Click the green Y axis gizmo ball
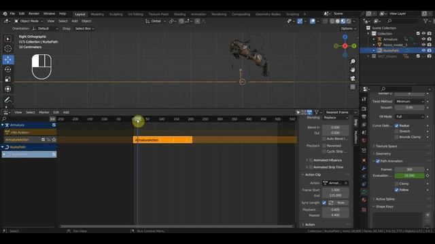 (354, 46)
